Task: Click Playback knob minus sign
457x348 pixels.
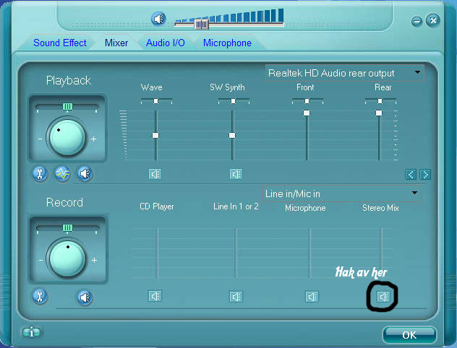Action: [x=40, y=139]
